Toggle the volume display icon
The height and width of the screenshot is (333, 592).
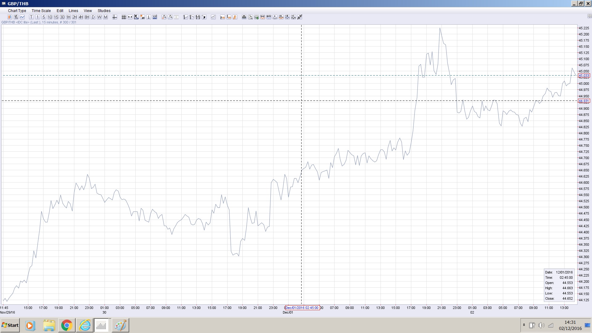click(x=155, y=17)
